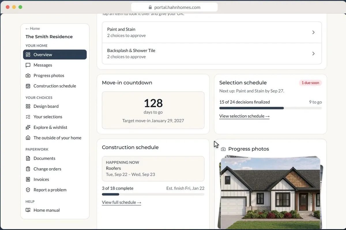The height and width of the screenshot is (230, 346).
Task: Open Explore & wishlist page
Action: [x=55, y=127]
